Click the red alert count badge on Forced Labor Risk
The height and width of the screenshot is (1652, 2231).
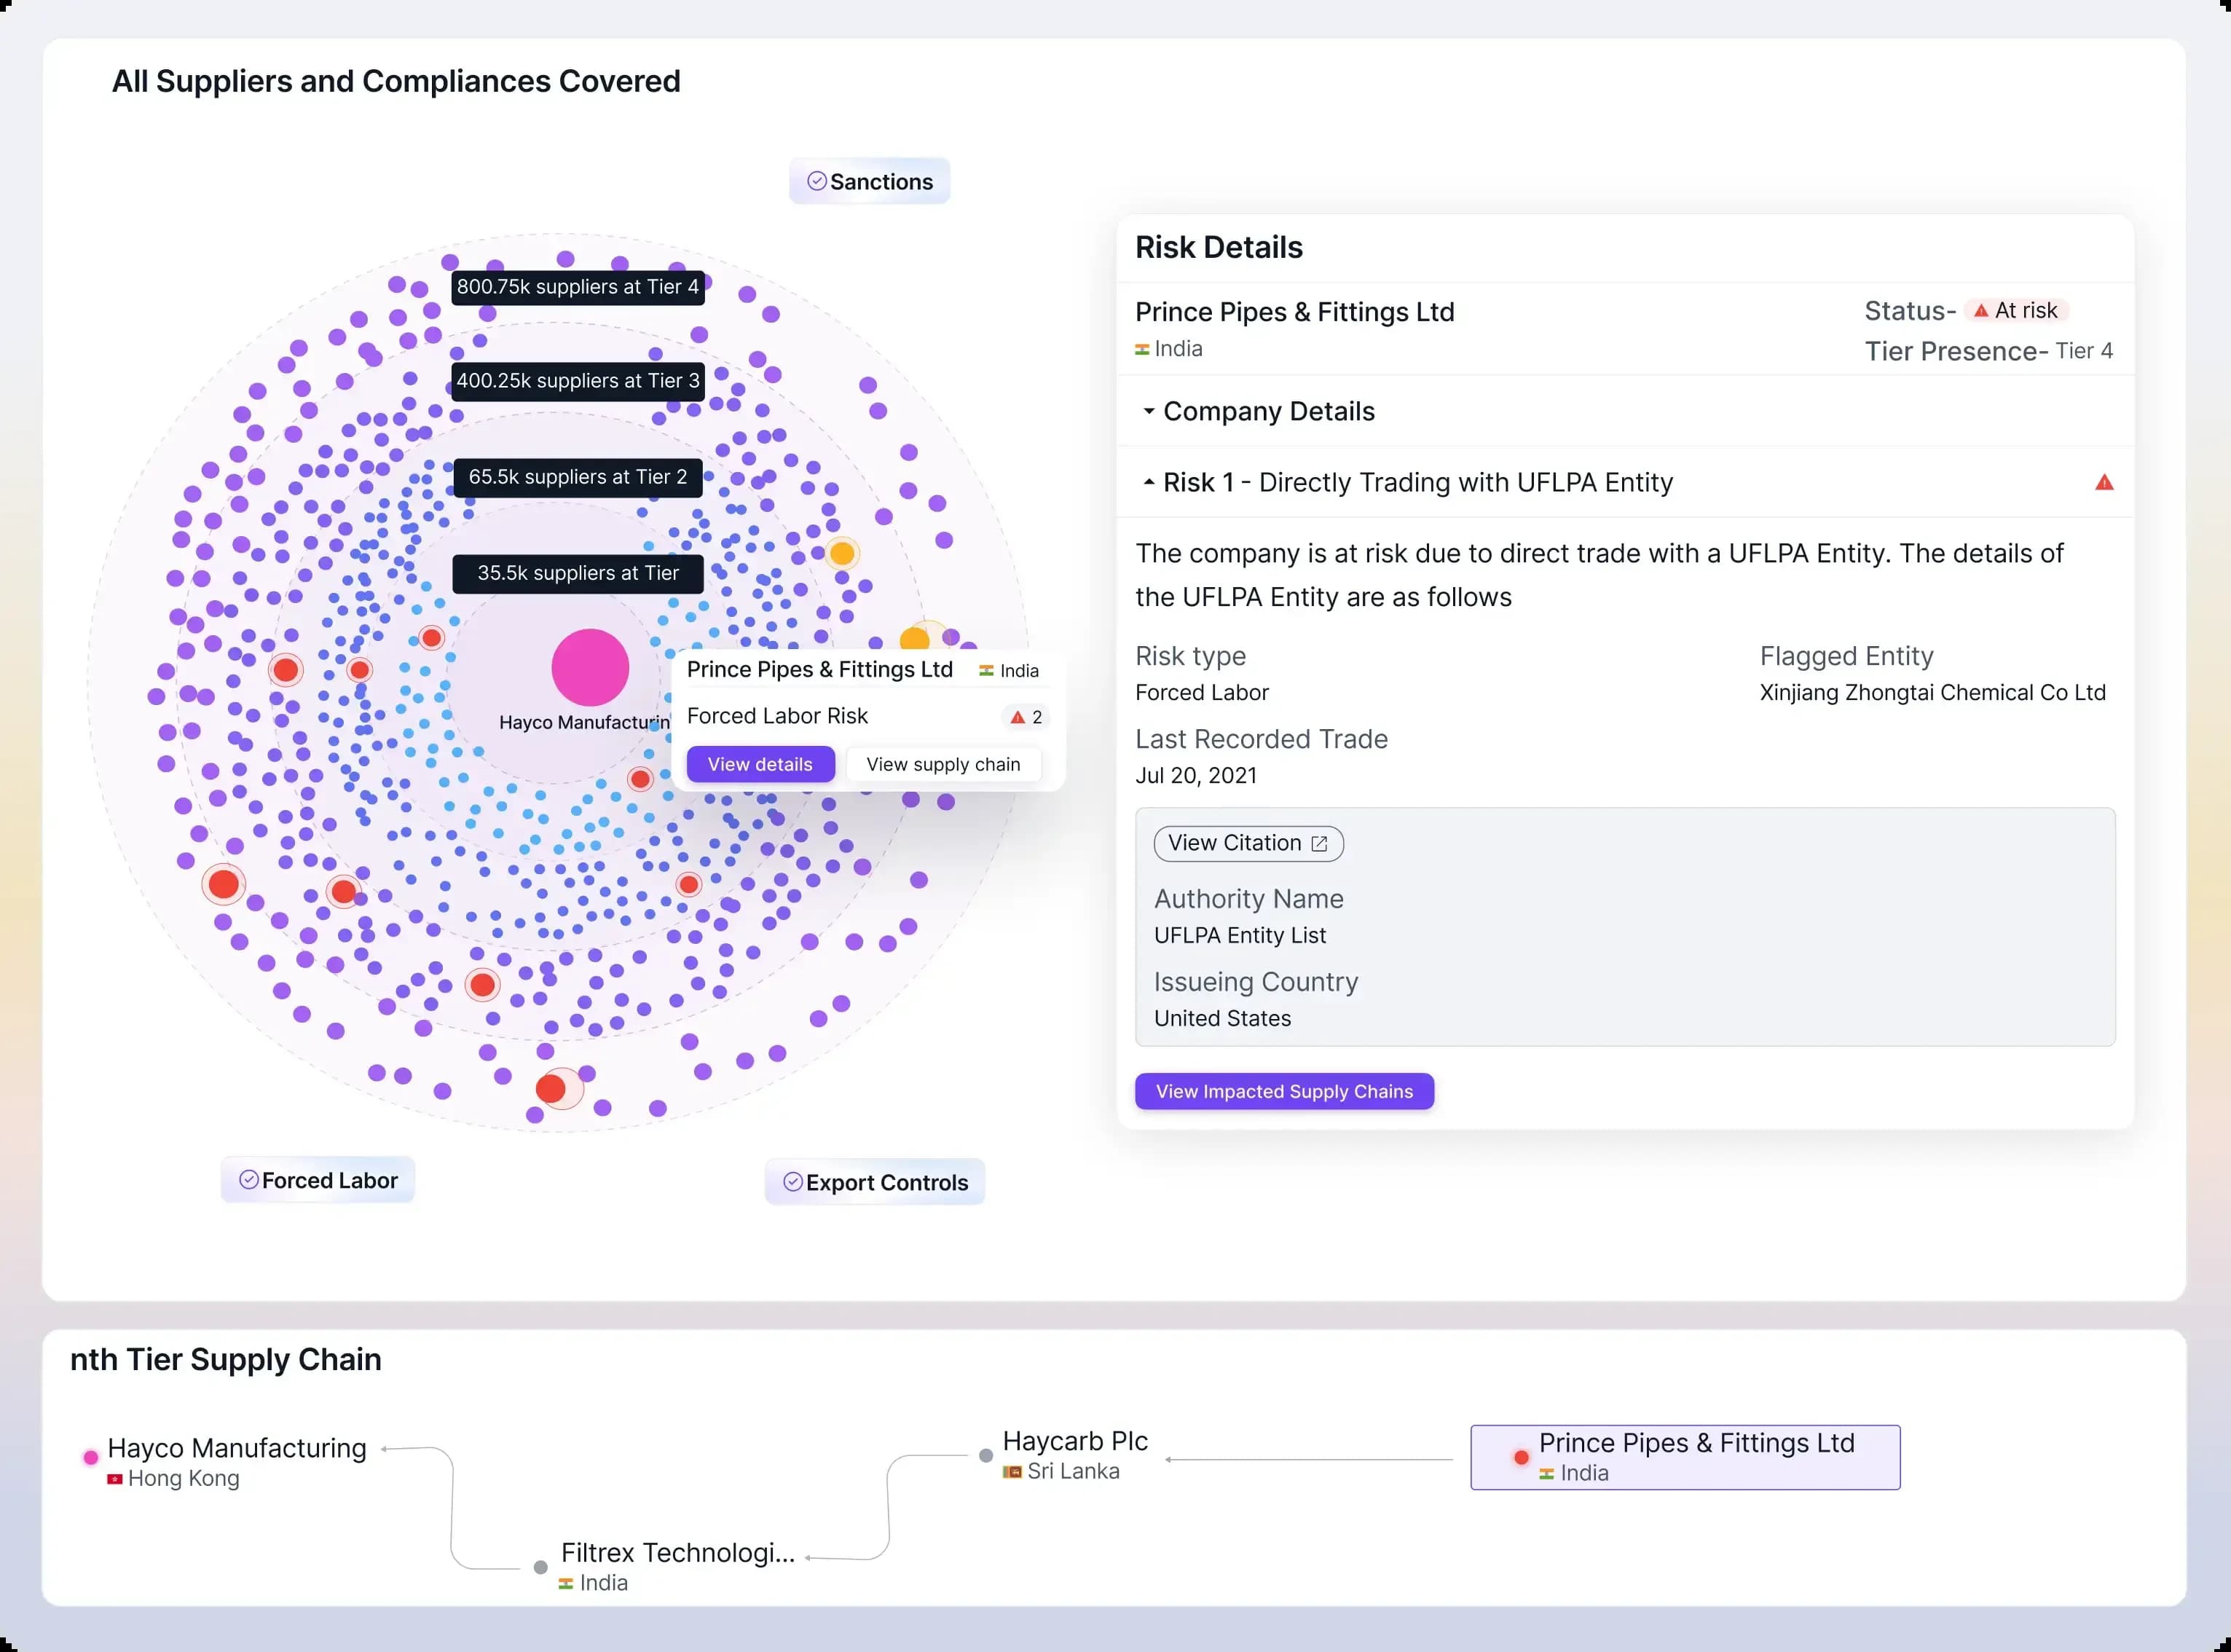click(x=1026, y=717)
